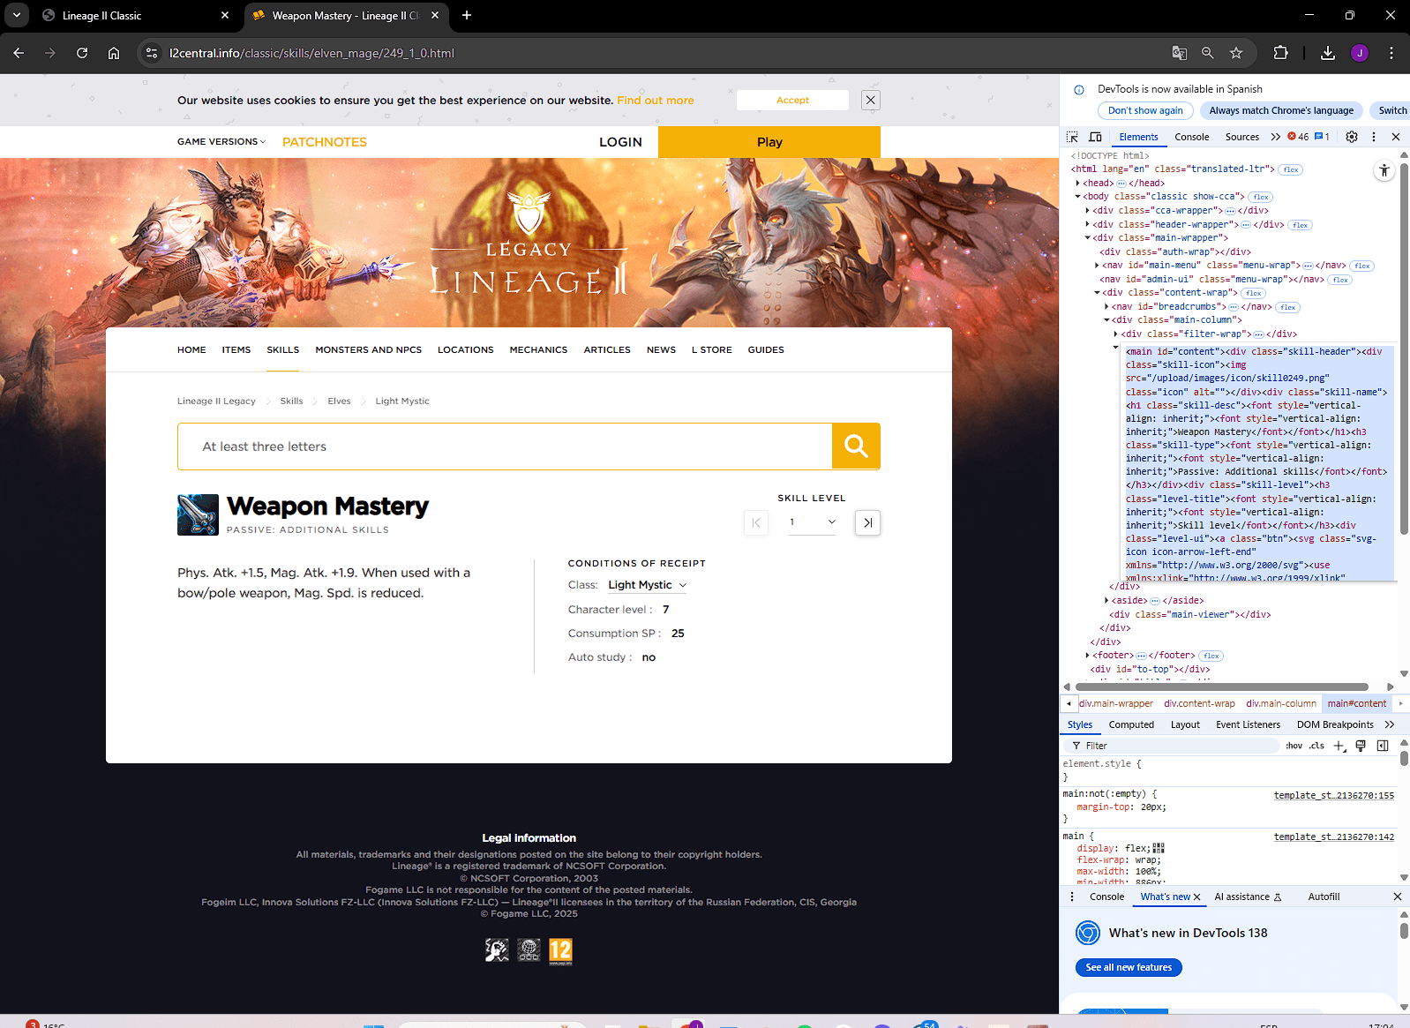Screen dimensions: 1410x1028
Task: Toggle the device toolbar icon in DevTools
Action: tap(1095, 137)
